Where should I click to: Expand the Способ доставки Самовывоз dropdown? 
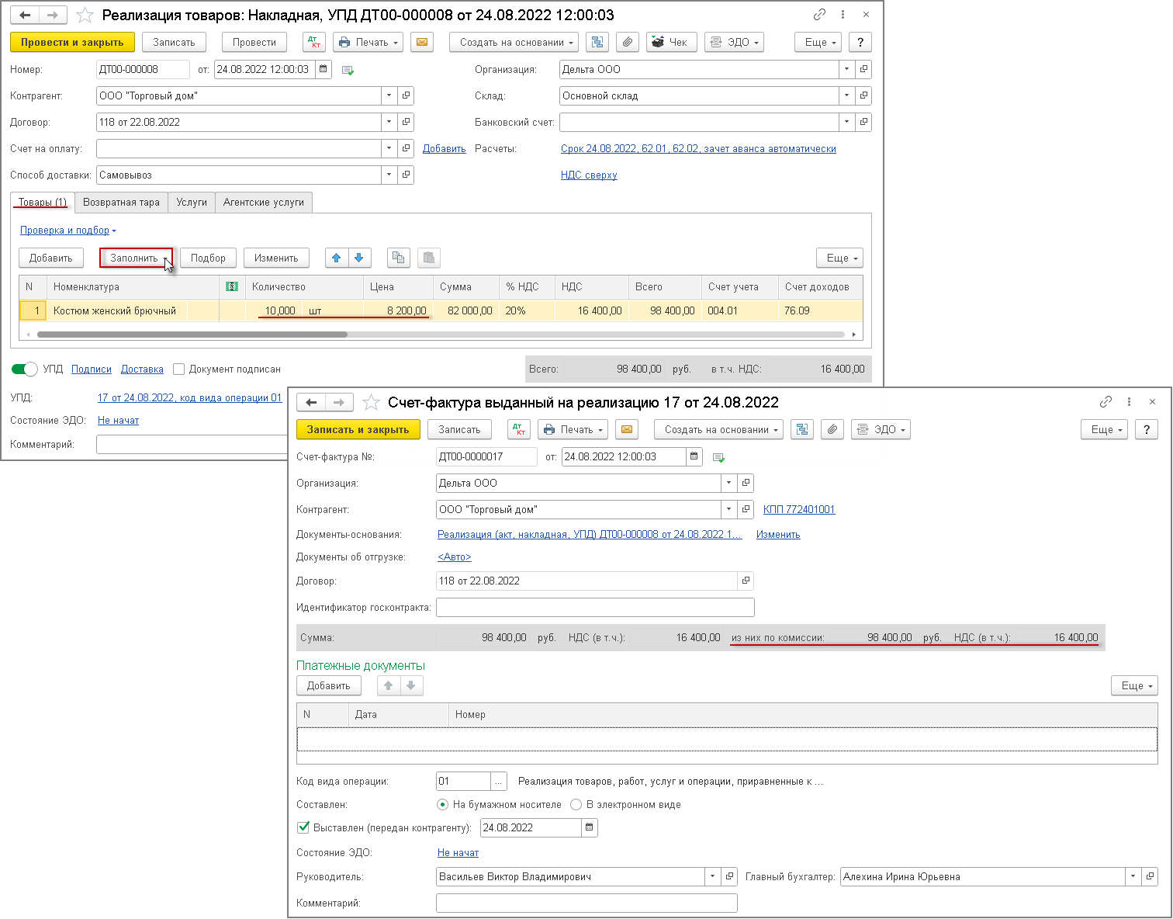(x=389, y=175)
